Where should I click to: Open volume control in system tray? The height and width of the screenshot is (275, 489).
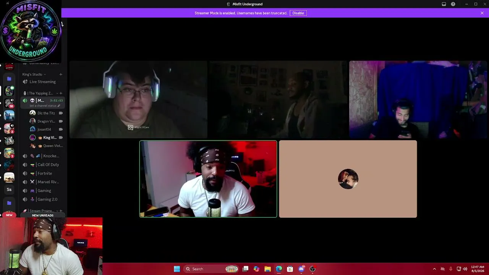(465, 269)
